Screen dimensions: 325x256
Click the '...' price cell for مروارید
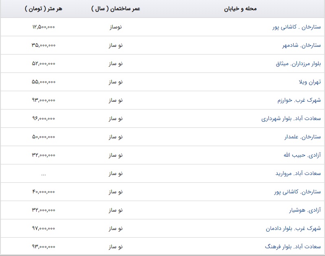coord(43,173)
